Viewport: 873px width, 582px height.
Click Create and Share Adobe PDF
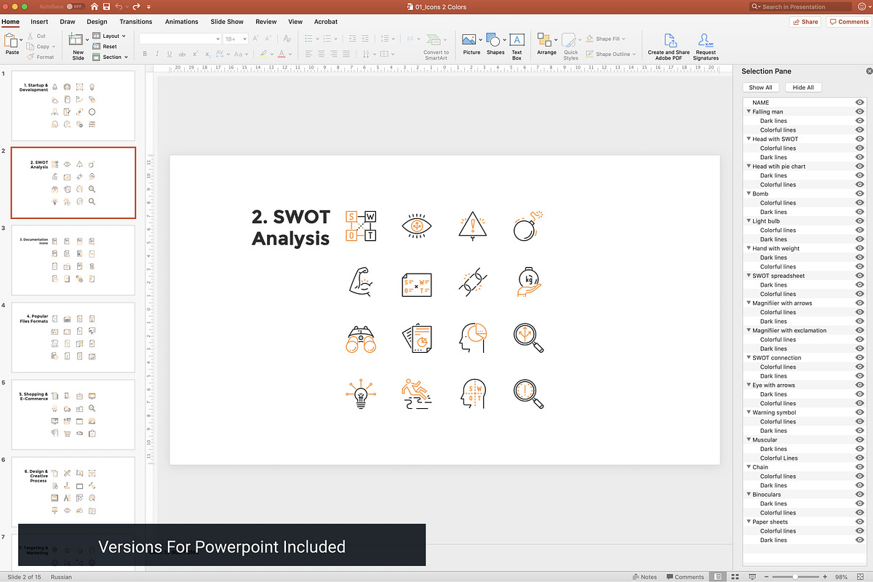coord(669,46)
